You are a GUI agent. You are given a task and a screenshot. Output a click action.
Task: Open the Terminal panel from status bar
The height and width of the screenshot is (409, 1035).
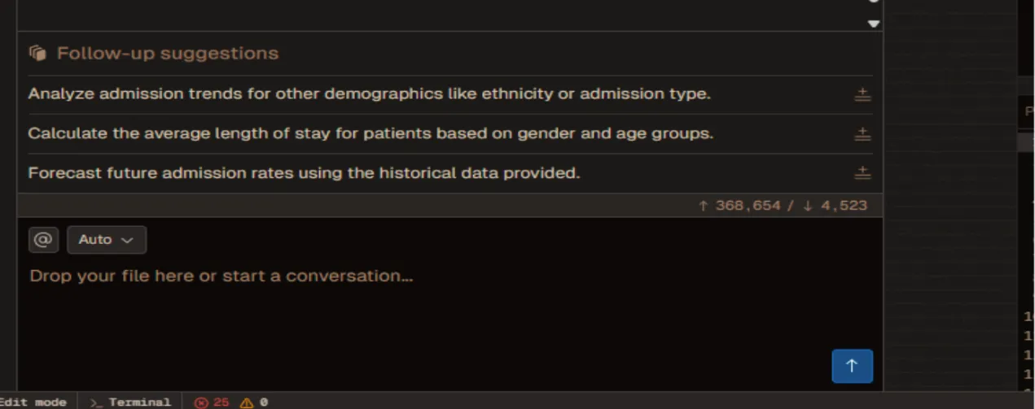[130, 402]
